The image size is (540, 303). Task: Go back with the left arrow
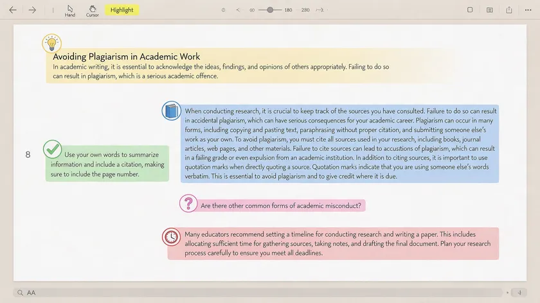tap(13, 10)
